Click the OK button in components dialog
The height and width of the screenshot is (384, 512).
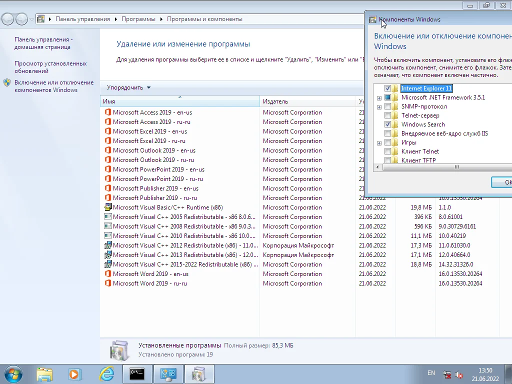[x=502, y=182]
